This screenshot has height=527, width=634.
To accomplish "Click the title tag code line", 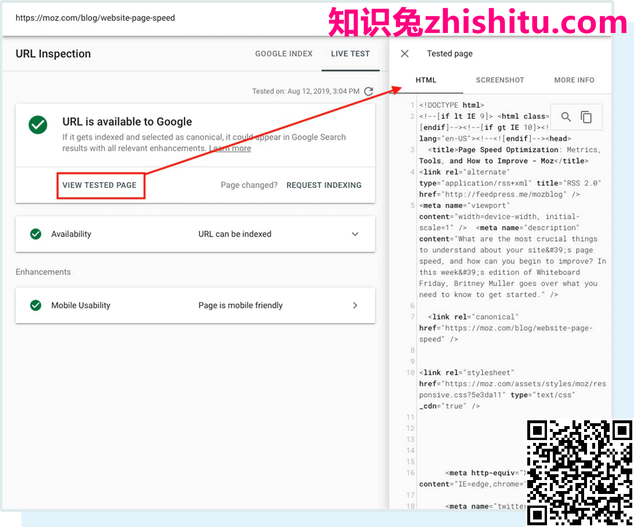I will pyautogui.click(x=510, y=155).
